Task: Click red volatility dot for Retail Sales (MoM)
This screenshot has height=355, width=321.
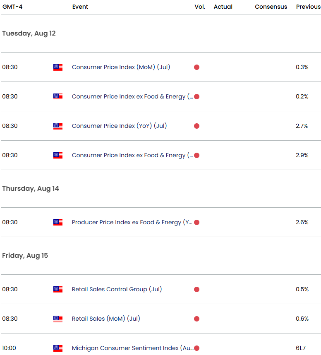Action: (196, 319)
